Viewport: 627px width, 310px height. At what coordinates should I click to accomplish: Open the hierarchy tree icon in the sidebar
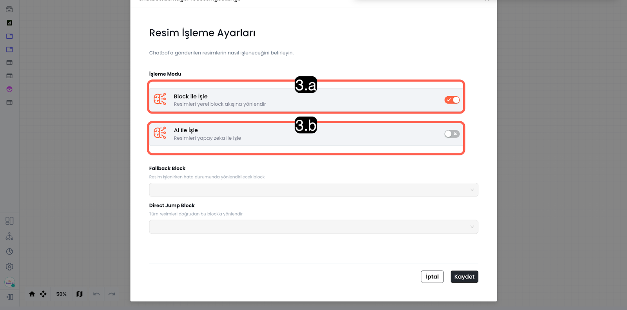pyautogui.click(x=9, y=236)
